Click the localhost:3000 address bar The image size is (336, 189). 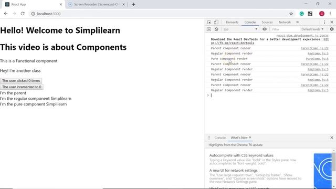[159, 14]
